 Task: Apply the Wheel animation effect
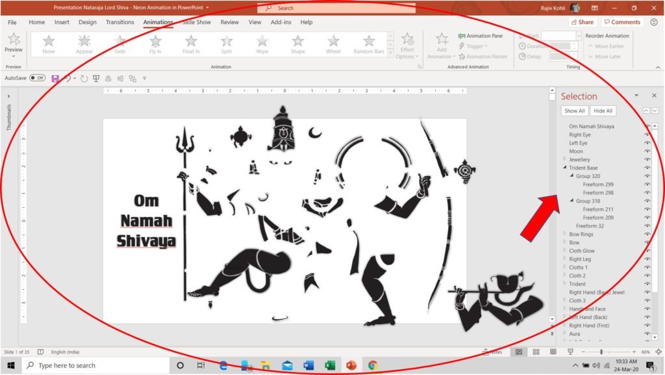pos(333,44)
